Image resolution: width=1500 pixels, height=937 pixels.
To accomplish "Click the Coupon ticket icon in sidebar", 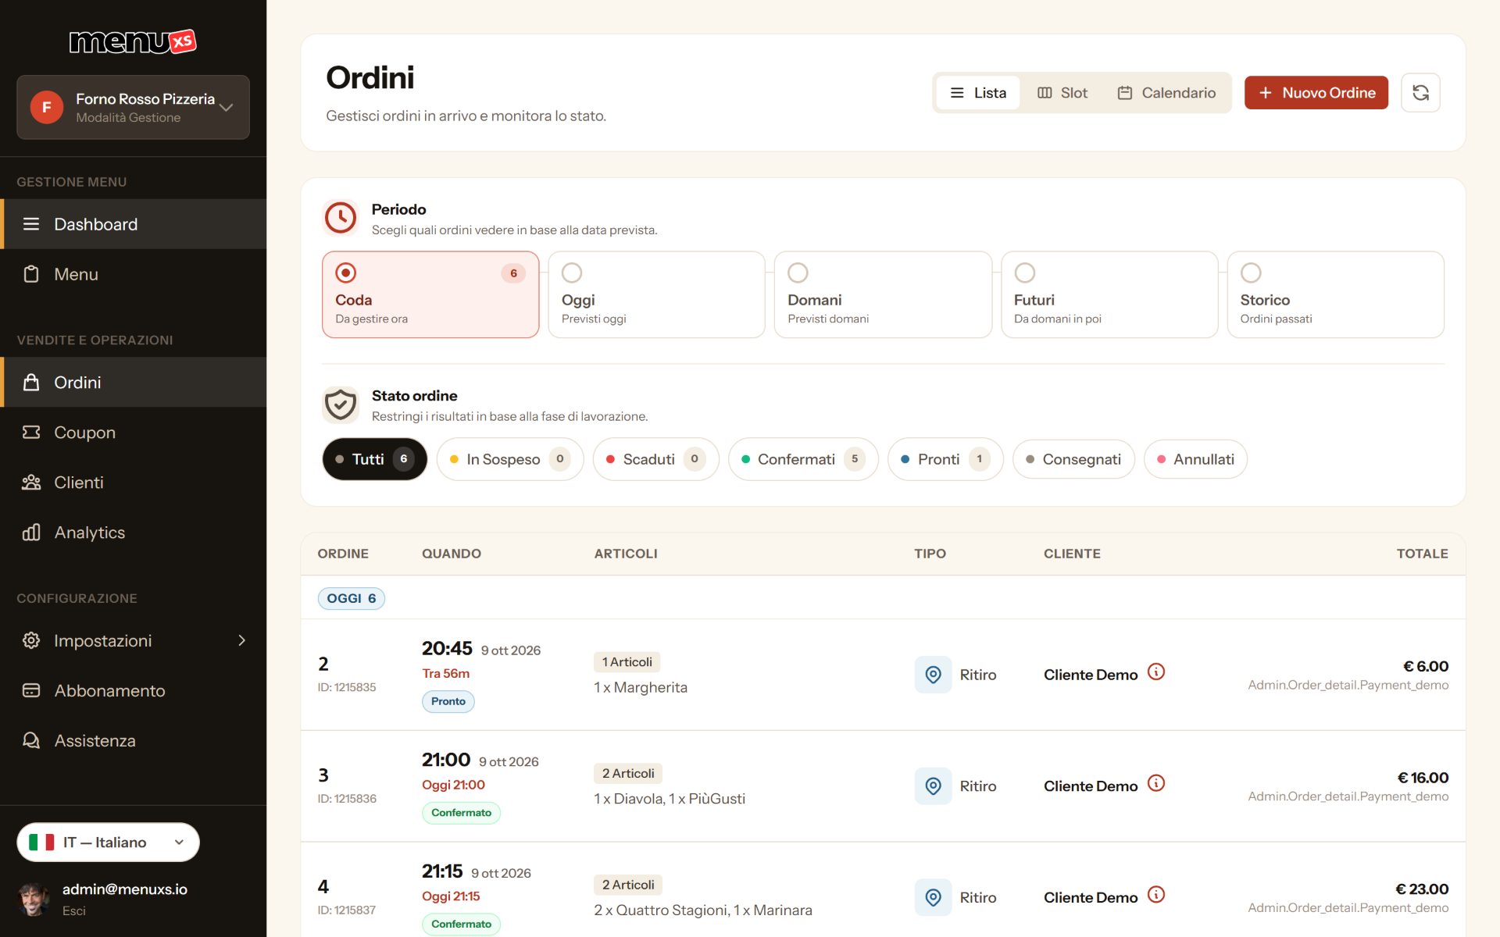I will coord(31,432).
